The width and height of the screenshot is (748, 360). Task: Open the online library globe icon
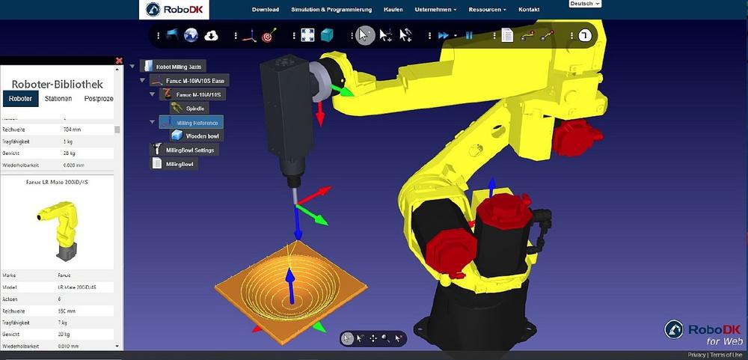pos(191,35)
